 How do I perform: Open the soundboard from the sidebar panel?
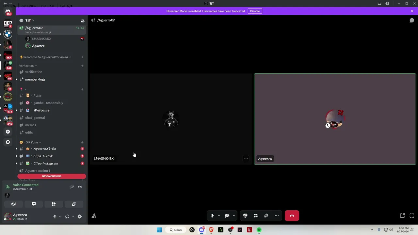point(74,204)
